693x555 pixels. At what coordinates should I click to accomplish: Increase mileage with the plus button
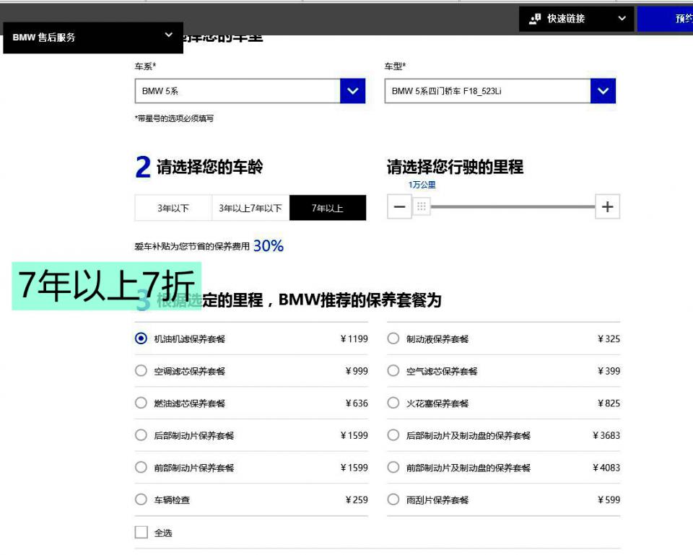608,206
